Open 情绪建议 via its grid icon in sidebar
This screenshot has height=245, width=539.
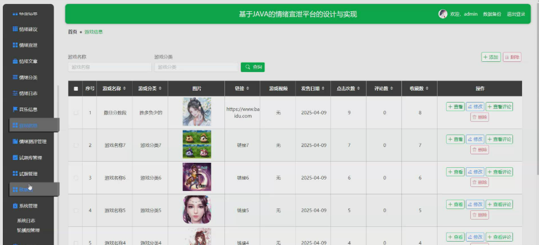[x=15, y=29]
